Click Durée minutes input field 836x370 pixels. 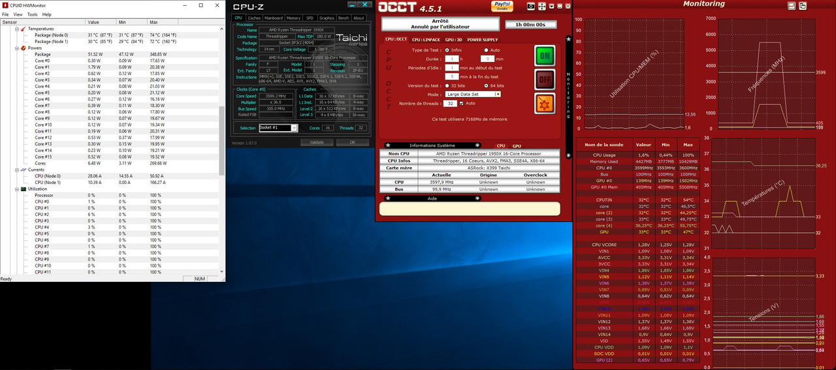point(487,59)
